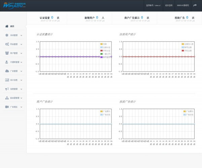202x168 pixels.
Task: Click the home icon in sidebar
Action: tap(7, 26)
